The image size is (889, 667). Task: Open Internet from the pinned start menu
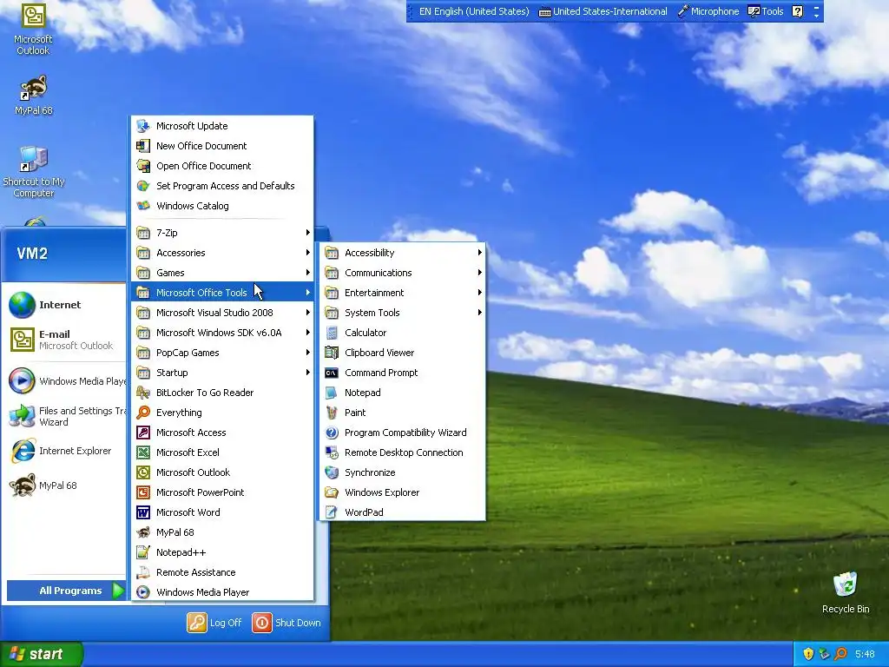click(x=65, y=305)
